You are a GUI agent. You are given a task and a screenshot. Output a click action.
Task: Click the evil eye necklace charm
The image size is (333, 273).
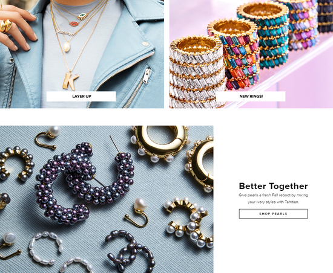(82, 16)
